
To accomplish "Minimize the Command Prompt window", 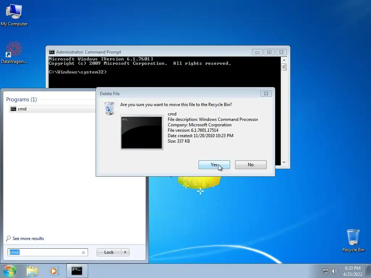I will coord(257,52).
